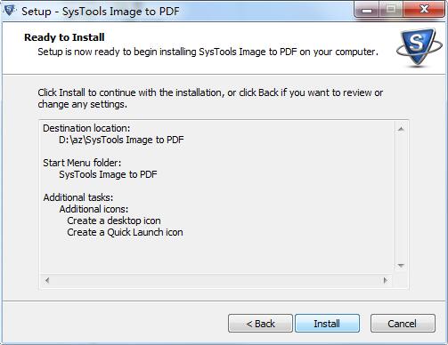Minimize the Setup window
448x345 pixels.
[x=367, y=10]
